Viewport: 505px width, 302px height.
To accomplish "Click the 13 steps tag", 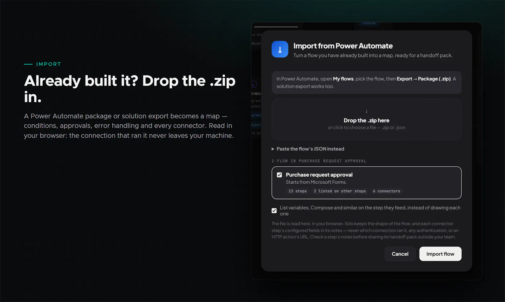I will 298,191.
